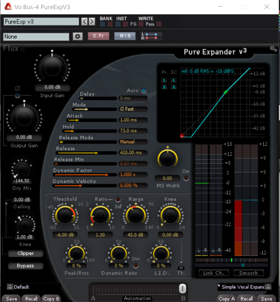Click Save under slot A

[x=12, y=298]
